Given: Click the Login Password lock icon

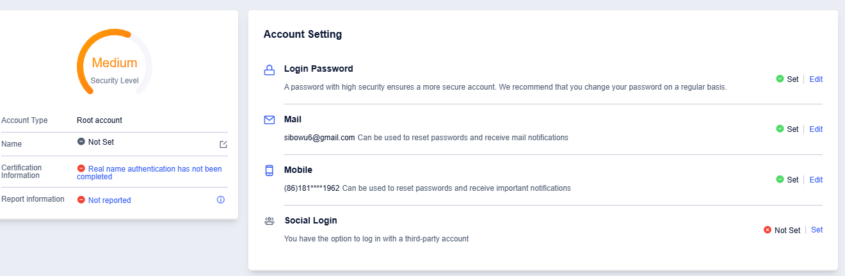Looking at the screenshot, I should coord(270,70).
